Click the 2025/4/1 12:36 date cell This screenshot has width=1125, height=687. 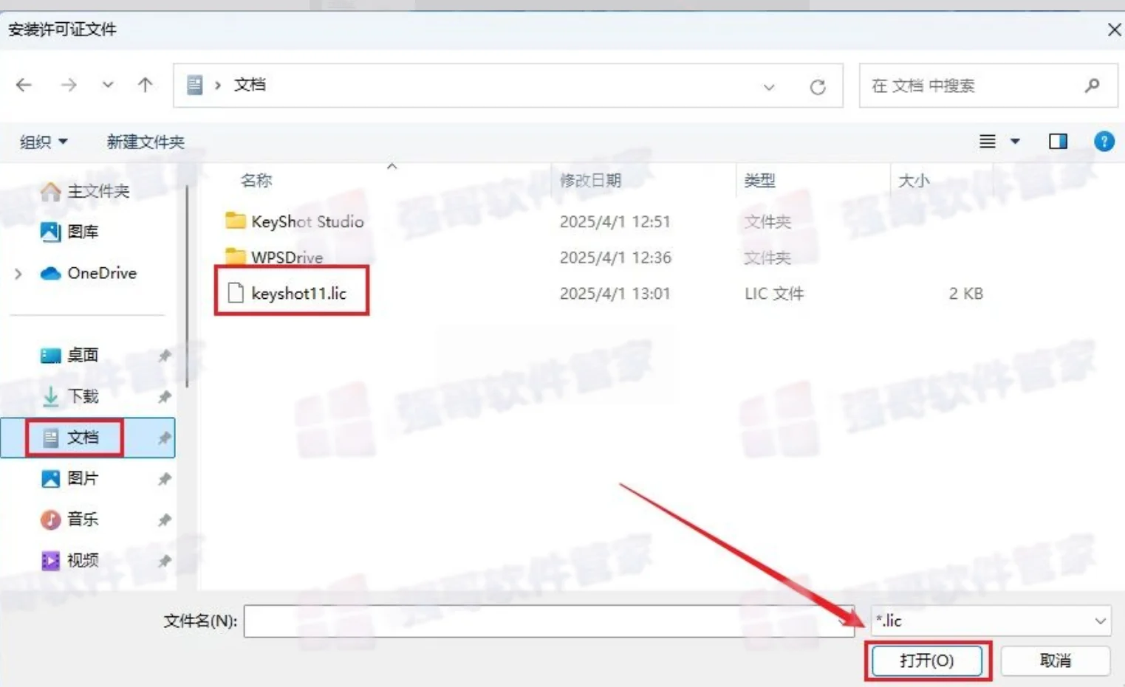point(615,258)
